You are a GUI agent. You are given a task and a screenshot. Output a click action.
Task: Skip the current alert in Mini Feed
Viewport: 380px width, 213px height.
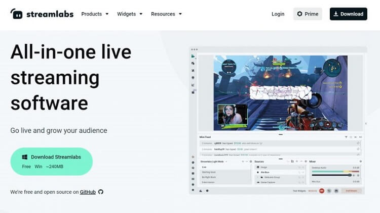356,137
